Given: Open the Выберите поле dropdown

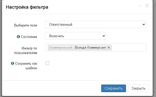Looking at the screenshot, I should click(96, 24).
